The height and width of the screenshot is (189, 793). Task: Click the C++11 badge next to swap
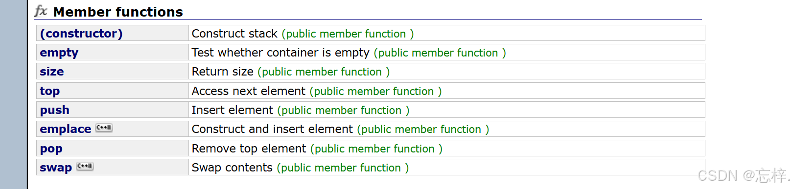click(x=85, y=166)
